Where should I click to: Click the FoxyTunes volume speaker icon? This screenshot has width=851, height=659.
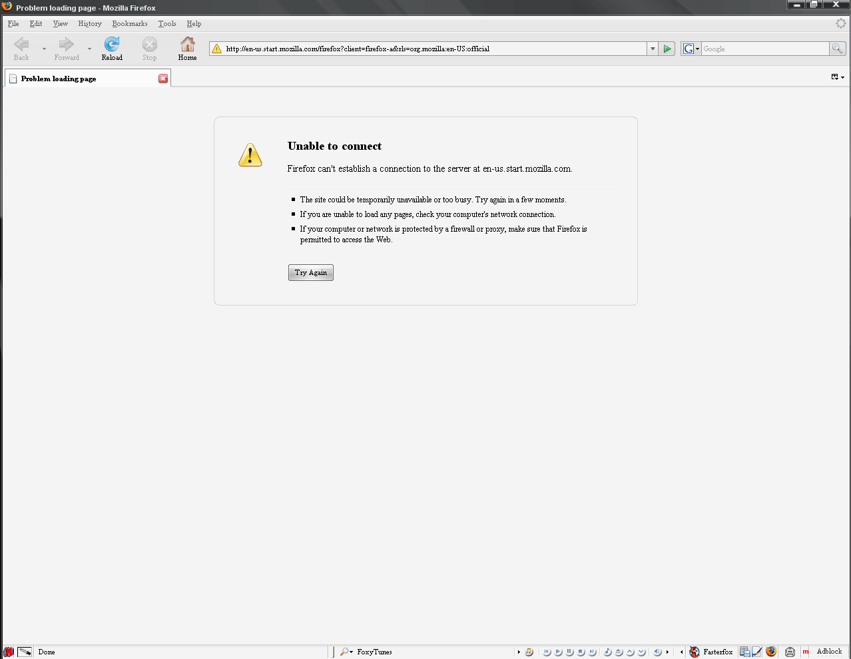[657, 652]
